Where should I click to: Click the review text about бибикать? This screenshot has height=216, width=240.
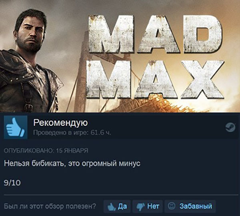coord(72,164)
